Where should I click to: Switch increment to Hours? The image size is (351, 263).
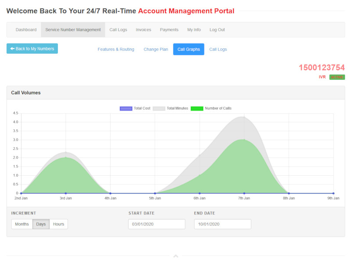pos(58,224)
